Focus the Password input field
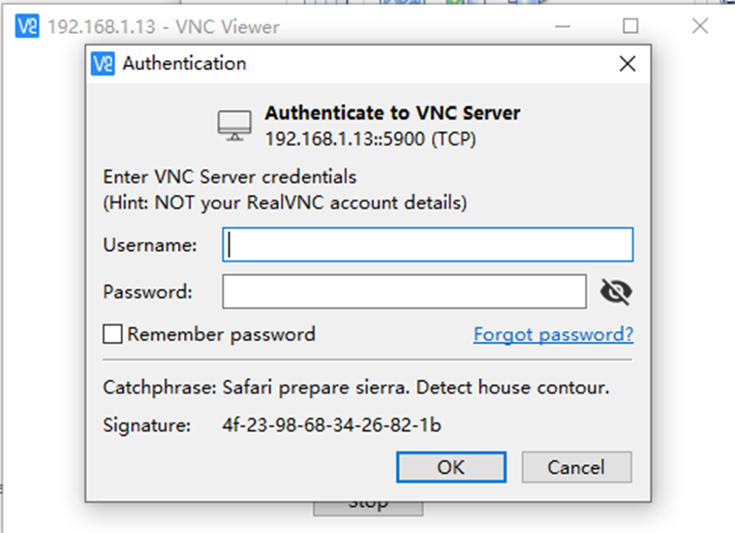 [x=404, y=292]
